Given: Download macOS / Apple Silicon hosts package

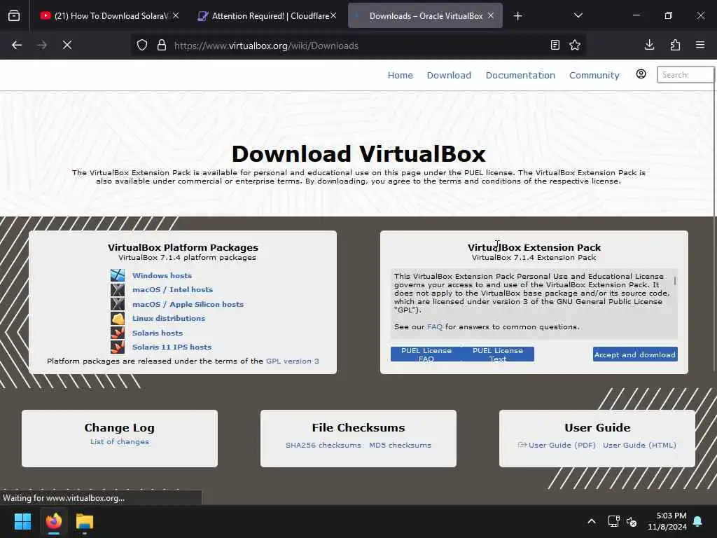Looking at the screenshot, I should [x=188, y=304].
